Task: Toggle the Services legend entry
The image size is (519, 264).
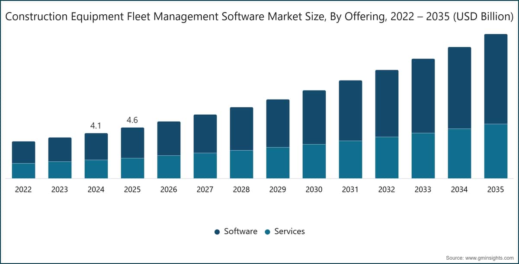Action: pos(285,232)
